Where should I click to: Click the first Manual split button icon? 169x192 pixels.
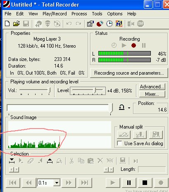[x=124, y=135]
